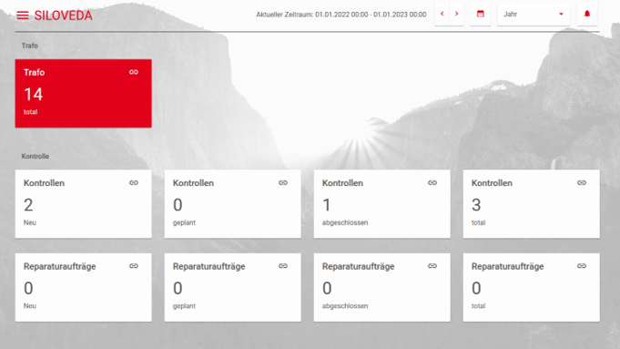Select the Kontrollen 2 Neu card
Screen dimensions: 620x349
pos(84,204)
